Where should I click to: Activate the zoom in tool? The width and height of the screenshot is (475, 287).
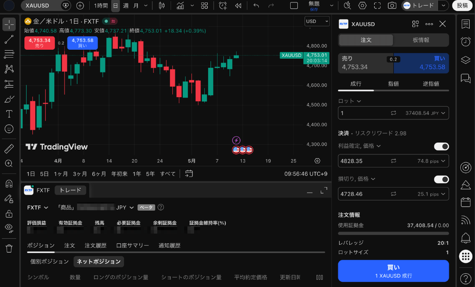pyautogui.click(x=9, y=163)
